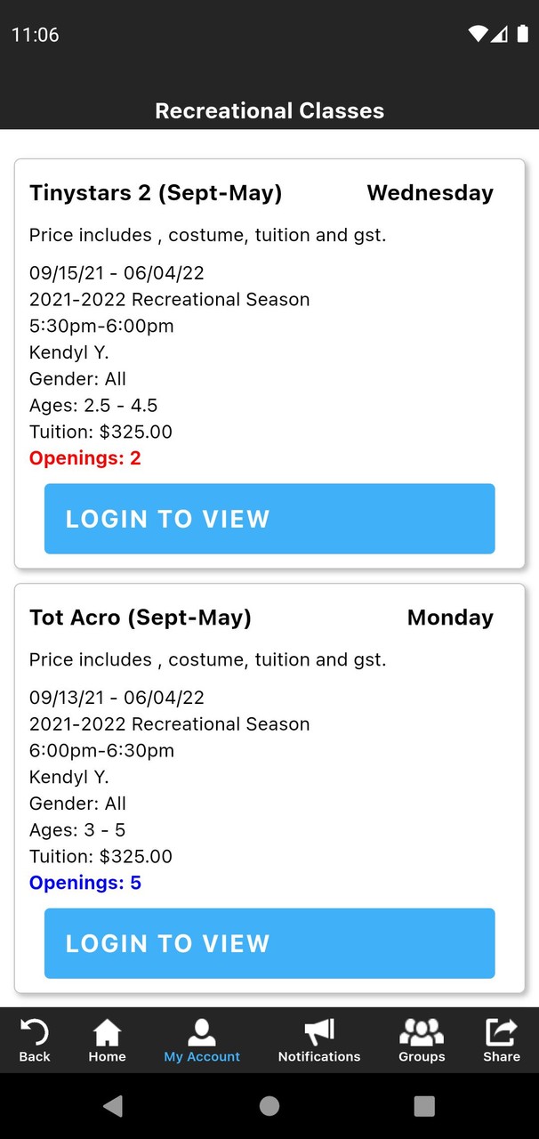539x1139 pixels.
Task: Select the Notifications tab label
Action: [x=318, y=1057]
